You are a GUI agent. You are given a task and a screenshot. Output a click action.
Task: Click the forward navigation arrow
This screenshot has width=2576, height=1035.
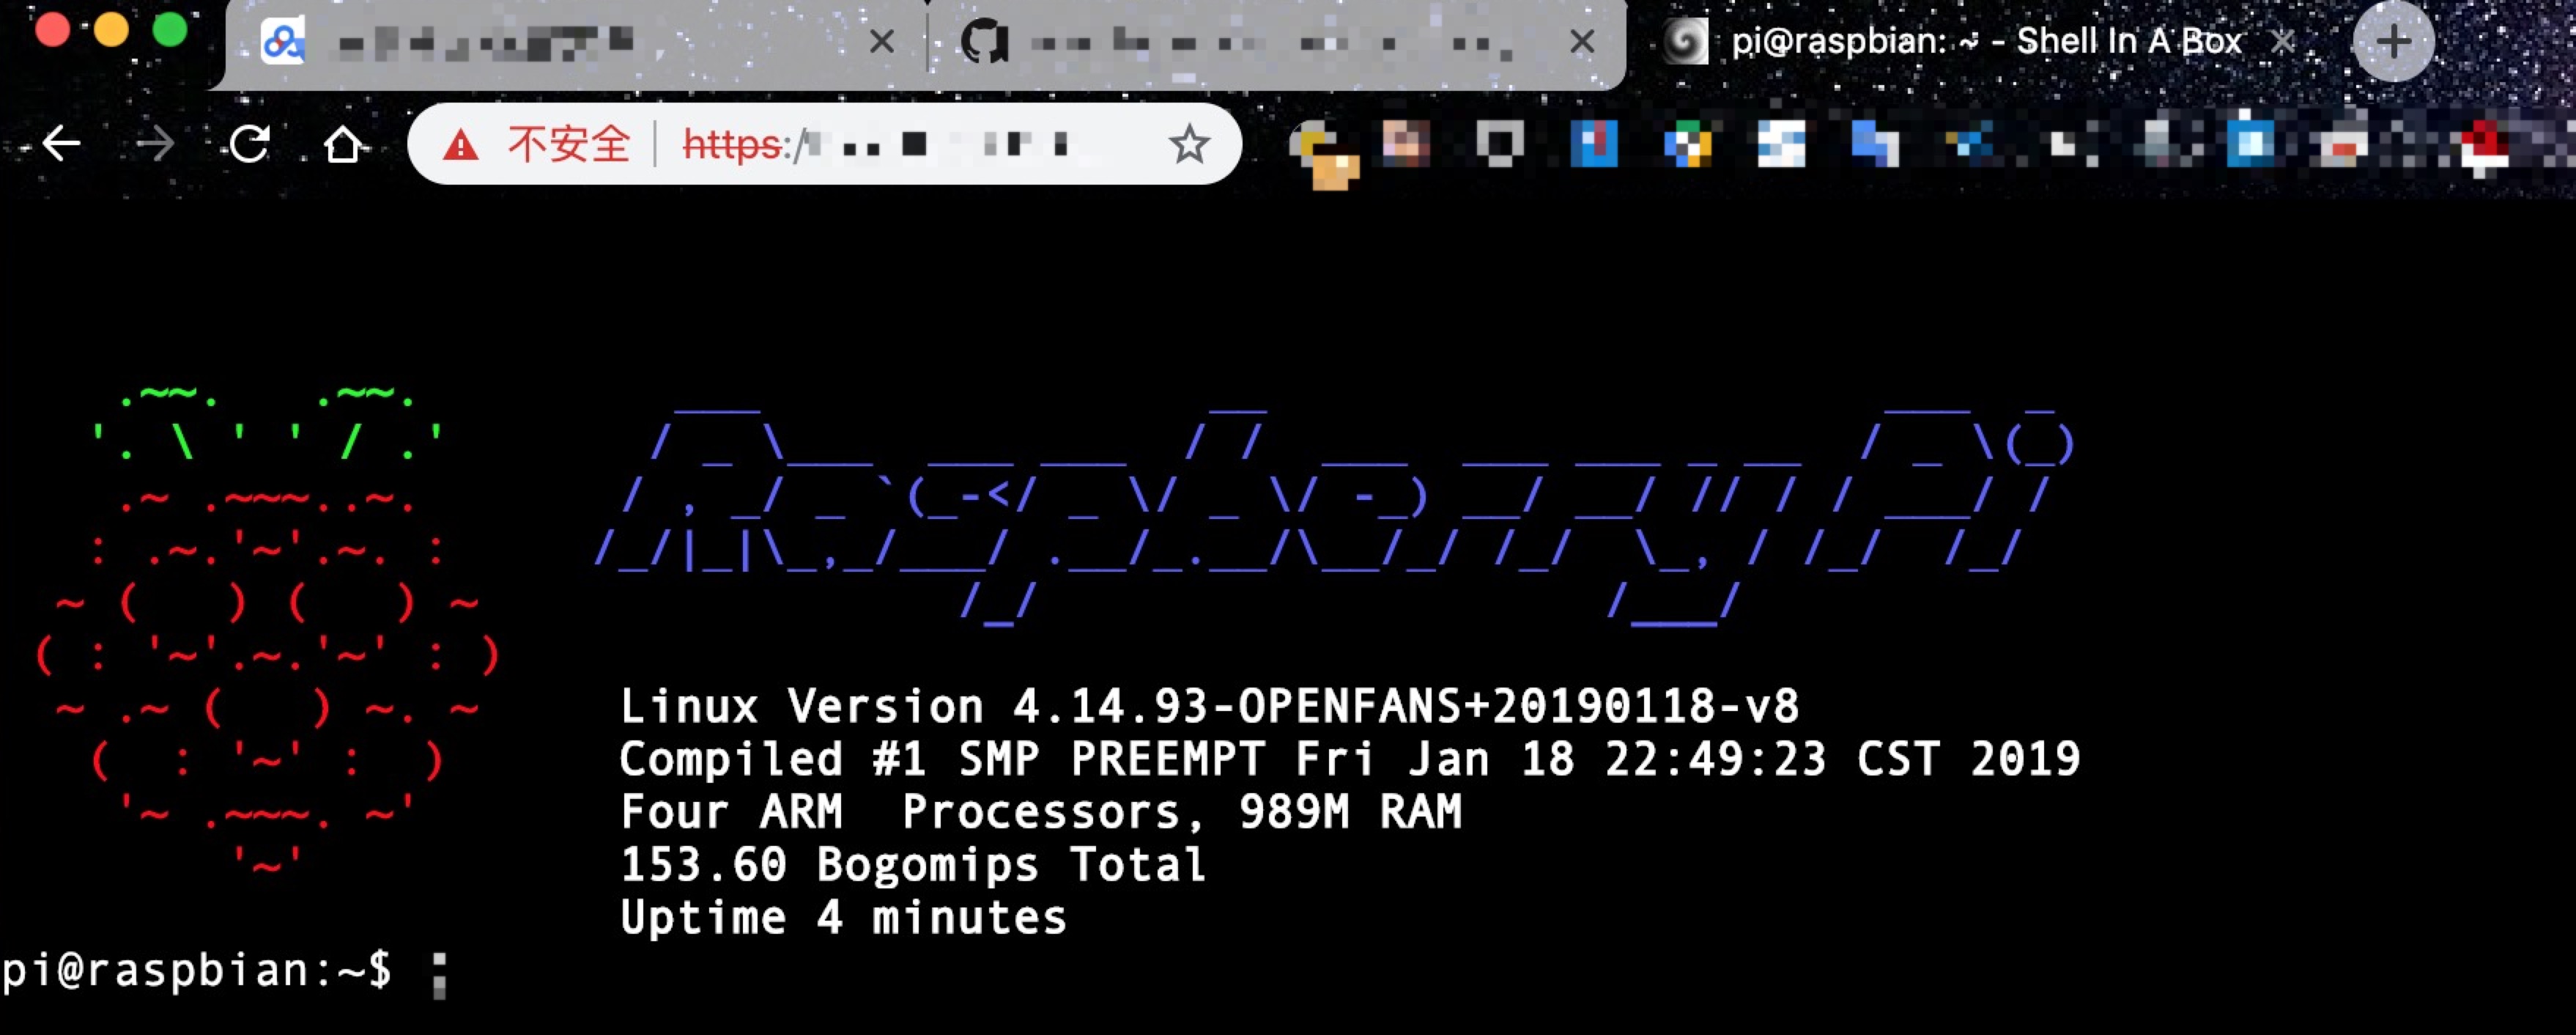tap(155, 145)
